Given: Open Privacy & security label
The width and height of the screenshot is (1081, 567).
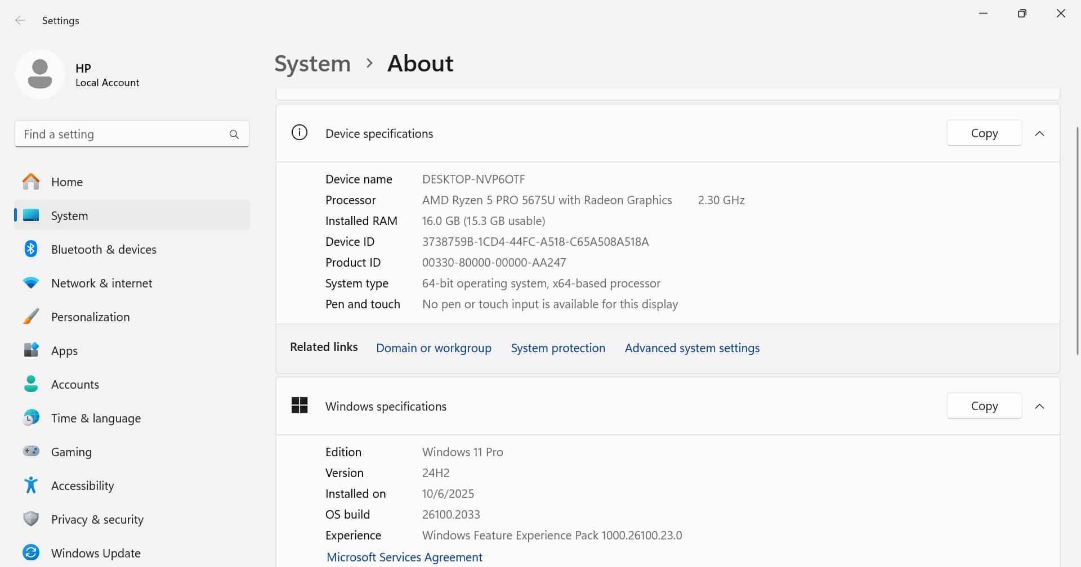Looking at the screenshot, I should (97, 520).
